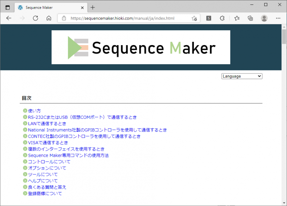Open a new tab
The width and height of the screenshot is (287, 206).
[93, 7]
